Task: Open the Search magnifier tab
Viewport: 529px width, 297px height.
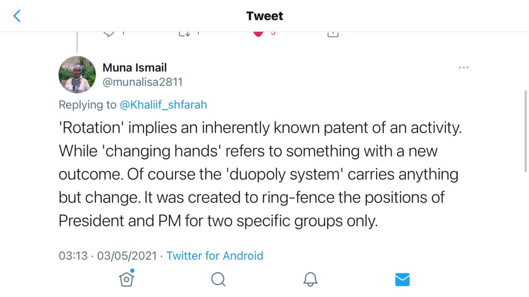Action: [218, 280]
